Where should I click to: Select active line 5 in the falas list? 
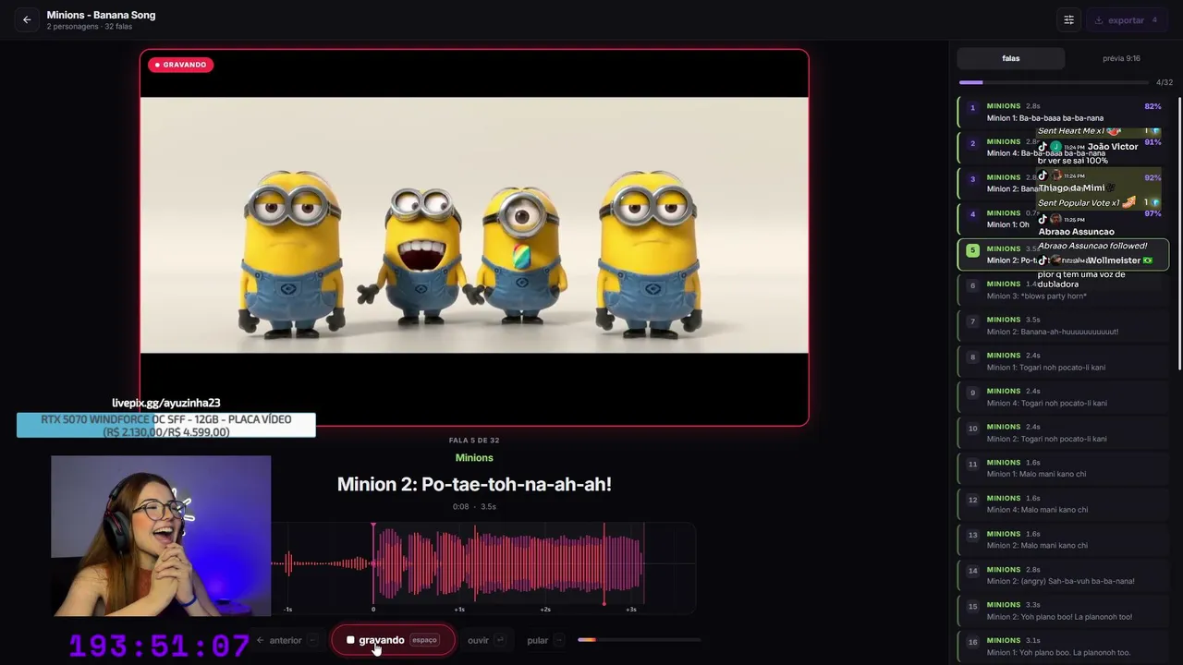(1064, 254)
